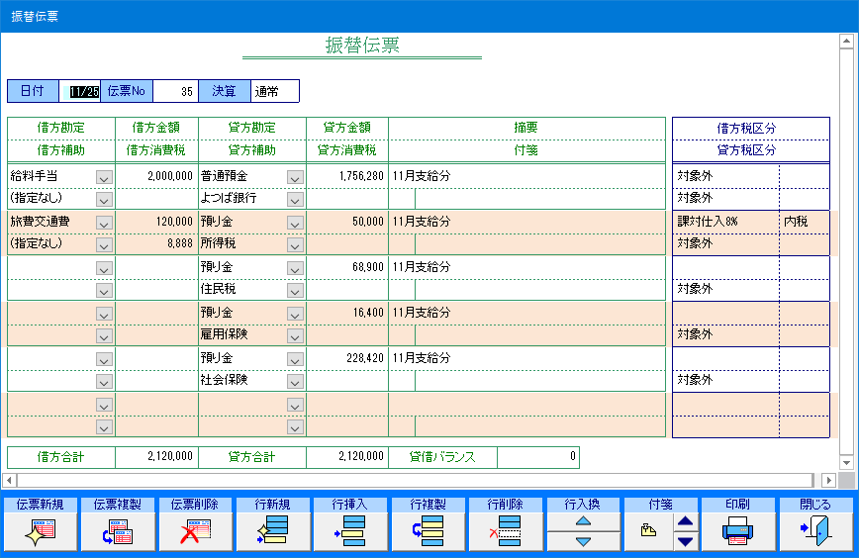Click 11月支給分 summary in 給料手当 row
Image resolution: width=859 pixels, height=558 pixels.
[526, 176]
